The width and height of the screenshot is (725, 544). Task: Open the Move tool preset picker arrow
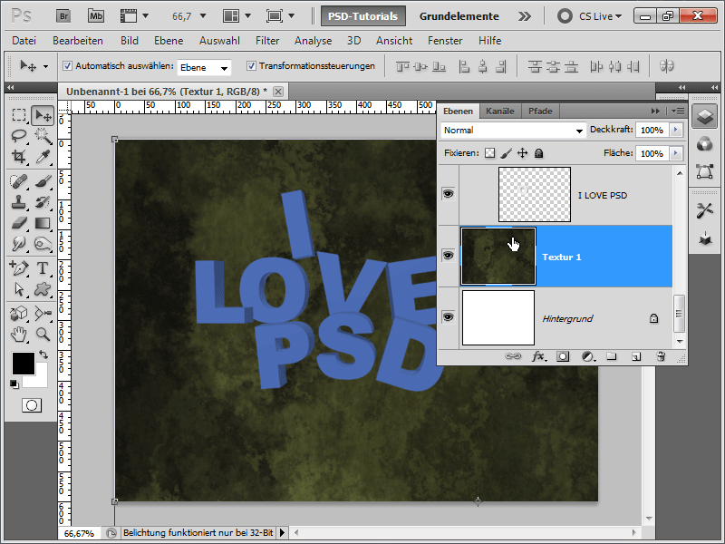pos(45,66)
